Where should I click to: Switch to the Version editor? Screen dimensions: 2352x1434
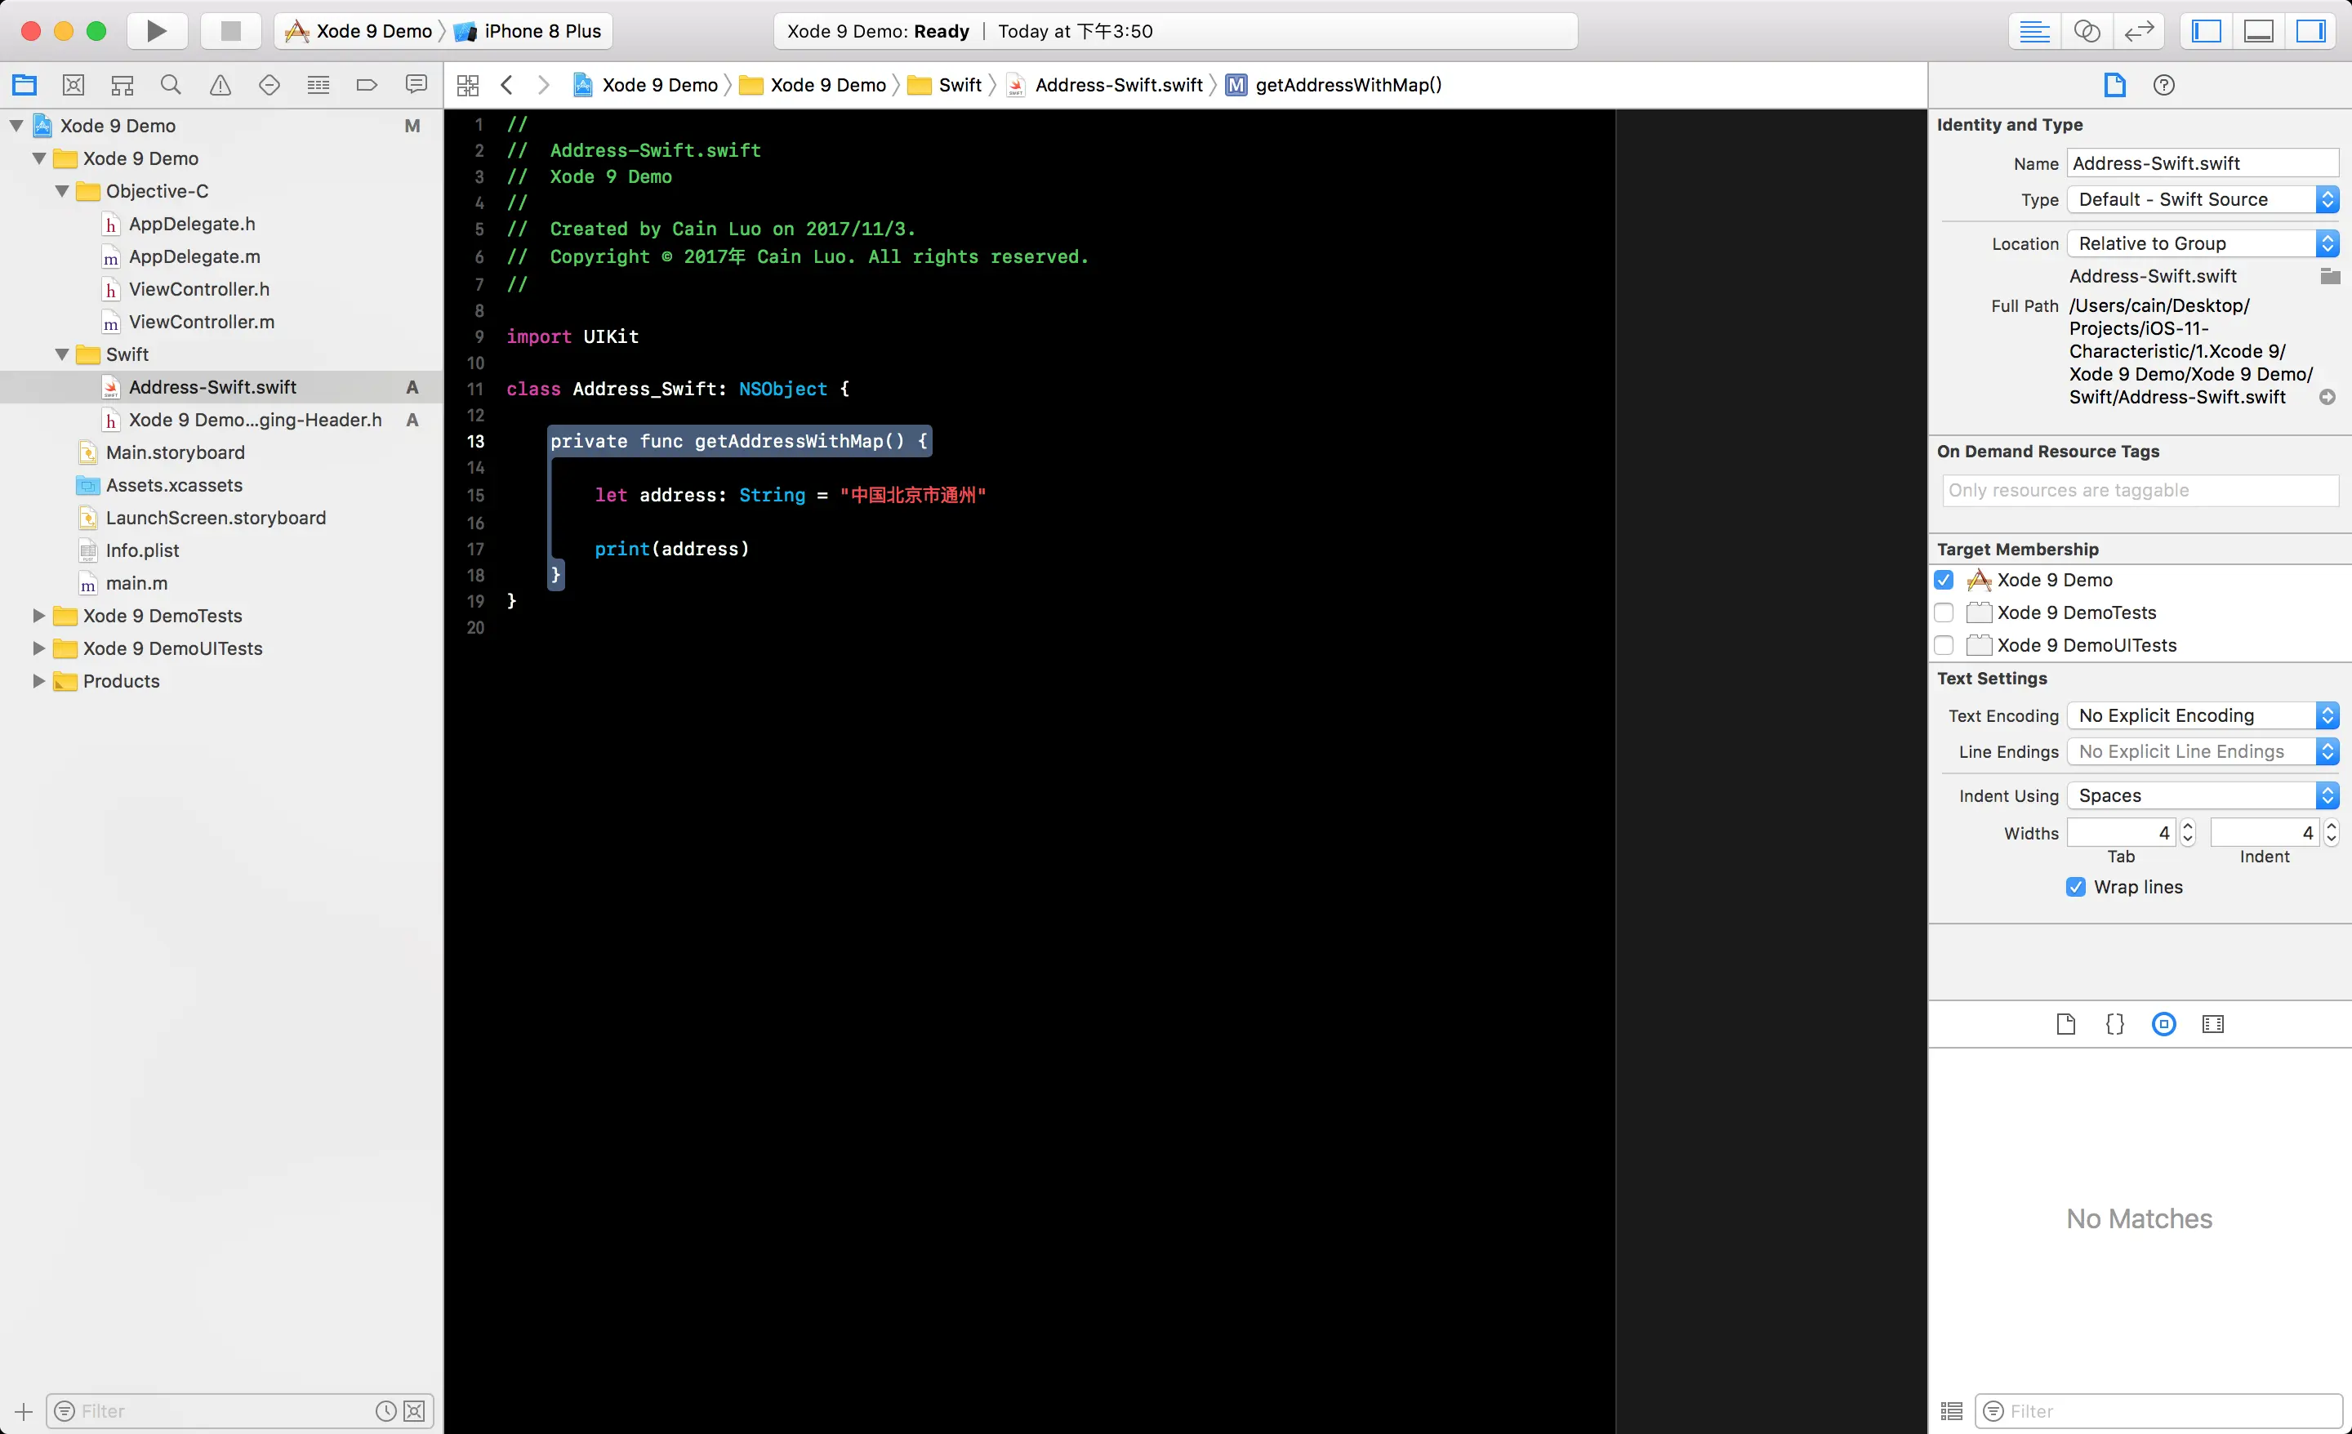[x=2138, y=30]
